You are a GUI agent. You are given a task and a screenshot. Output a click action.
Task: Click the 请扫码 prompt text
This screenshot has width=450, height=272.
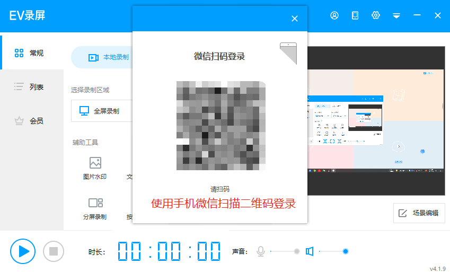click(220, 189)
